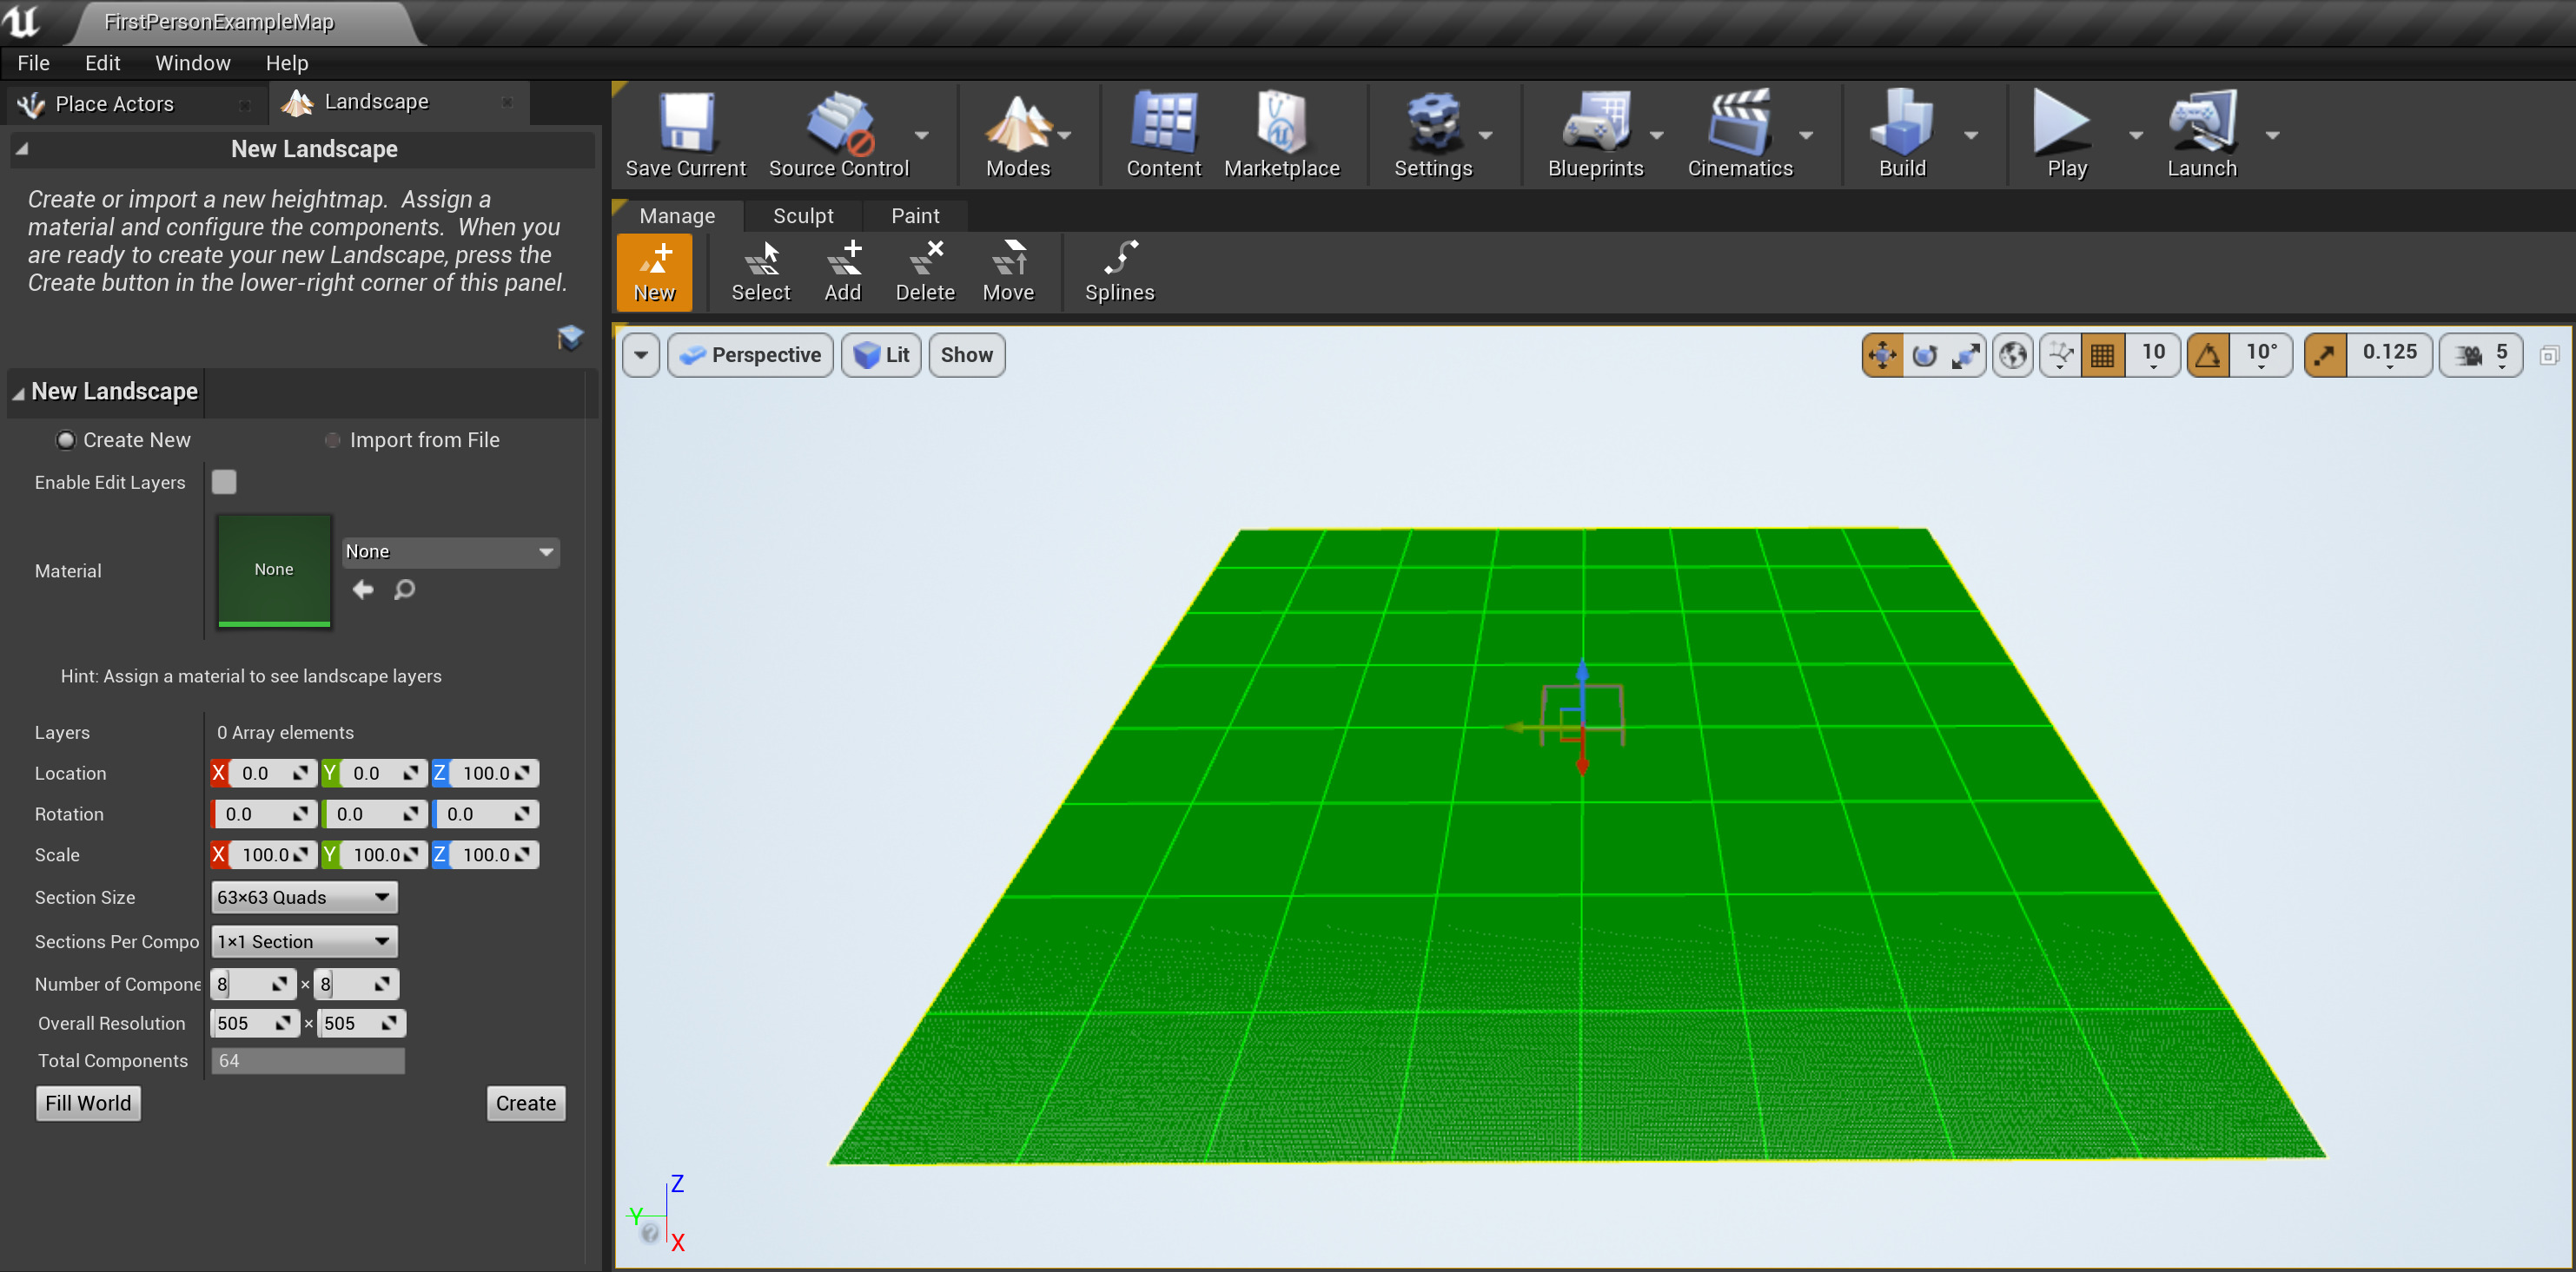This screenshot has height=1272, width=2576.
Task: Open the Window menu
Action: click(192, 62)
